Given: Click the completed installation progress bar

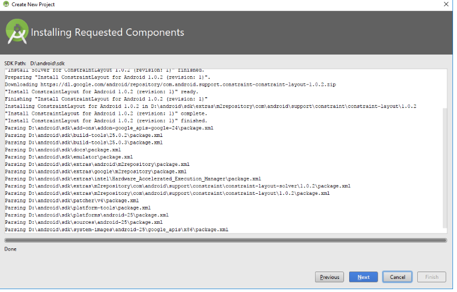Looking at the screenshot, I should click(x=225, y=240).
